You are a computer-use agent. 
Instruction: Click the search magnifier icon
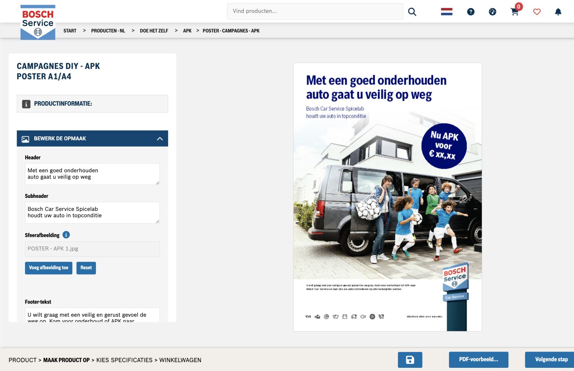tap(412, 12)
